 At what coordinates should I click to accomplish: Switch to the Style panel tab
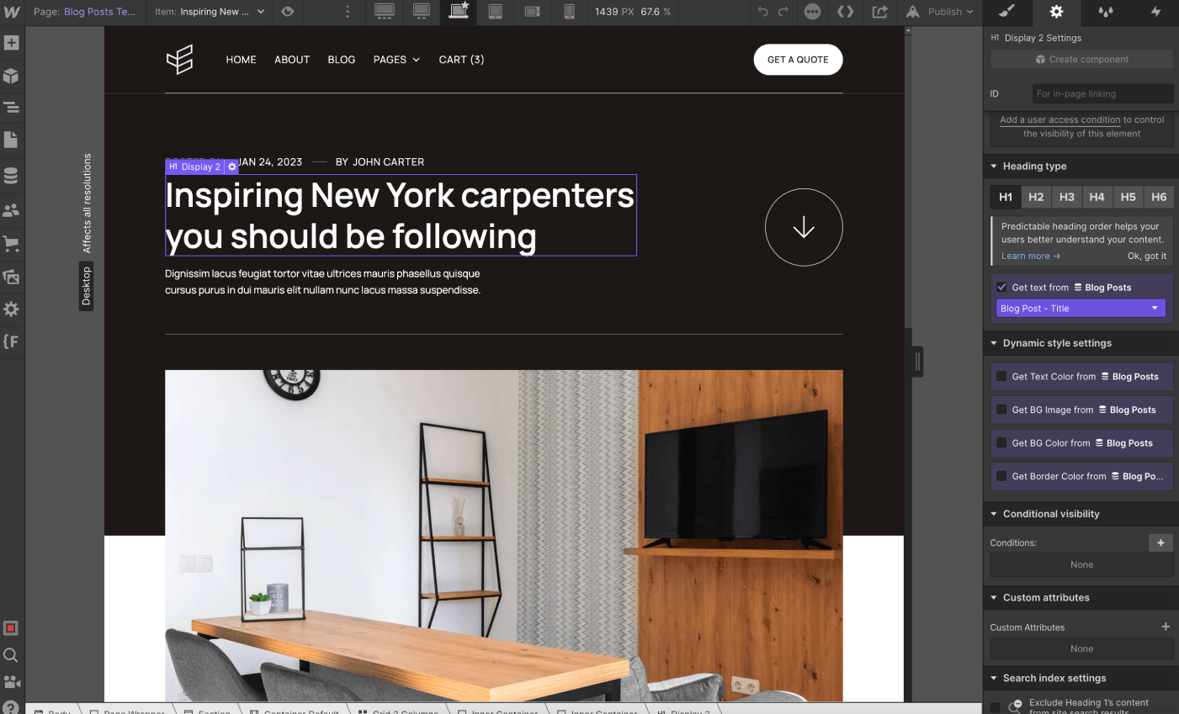tap(1006, 13)
